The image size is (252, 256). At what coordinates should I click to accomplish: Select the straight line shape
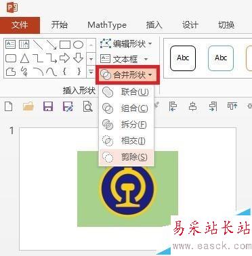click(38, 45)
